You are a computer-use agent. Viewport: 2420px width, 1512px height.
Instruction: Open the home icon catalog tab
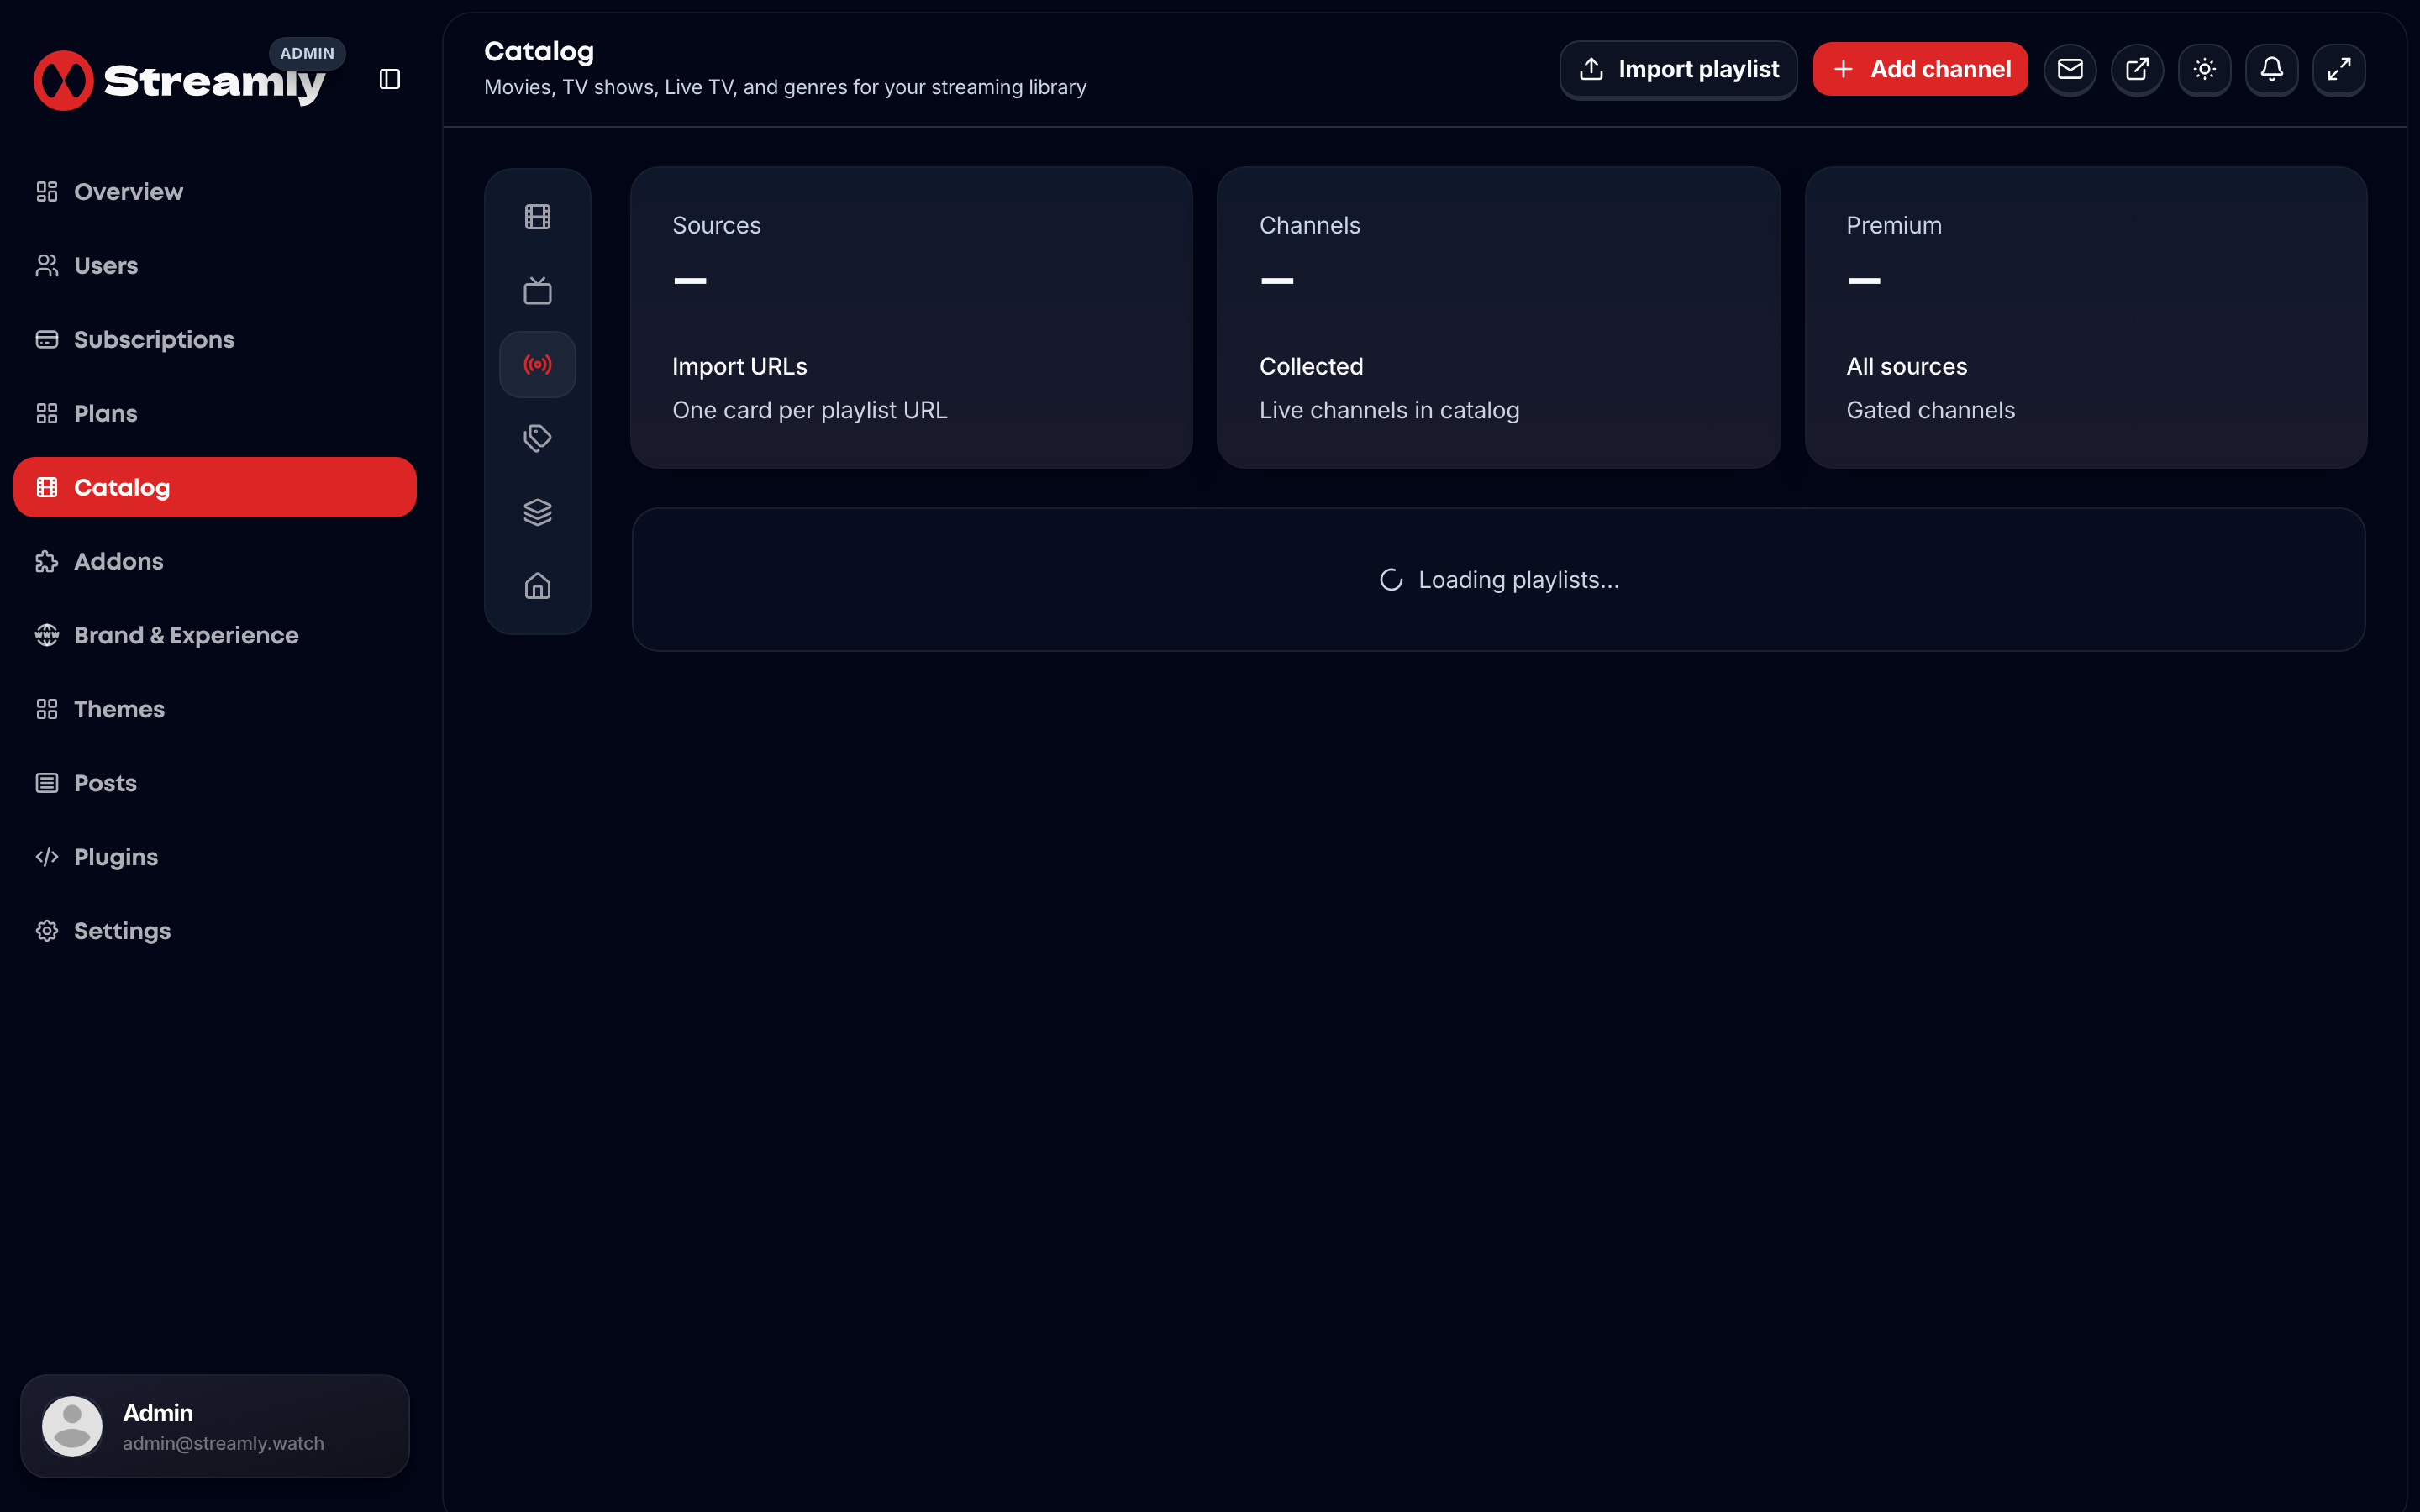[538, 586]
